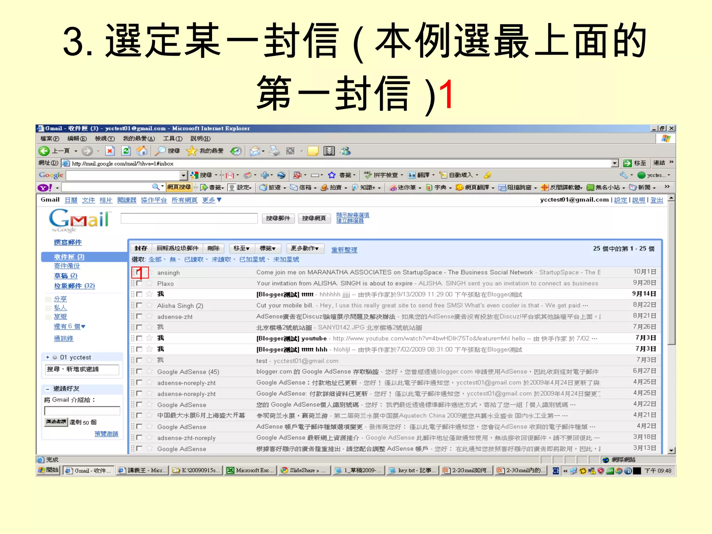Check the 中国最大水展 message checkbox

click(x=139, y=415)
